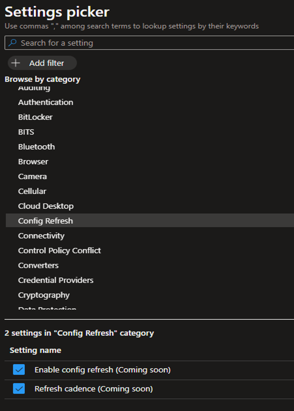The height and width of the screenshot is (411, 294).
Task: Choose the Cellular category
Action: [32, 191]
